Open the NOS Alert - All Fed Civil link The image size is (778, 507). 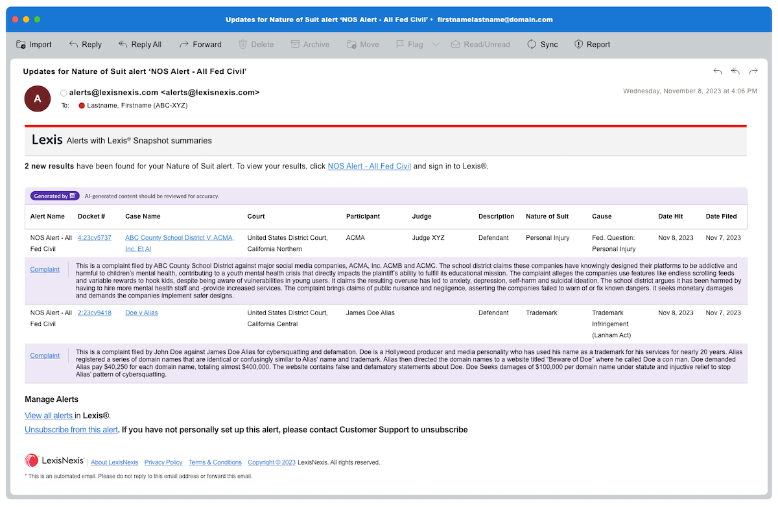coord(370,166)
